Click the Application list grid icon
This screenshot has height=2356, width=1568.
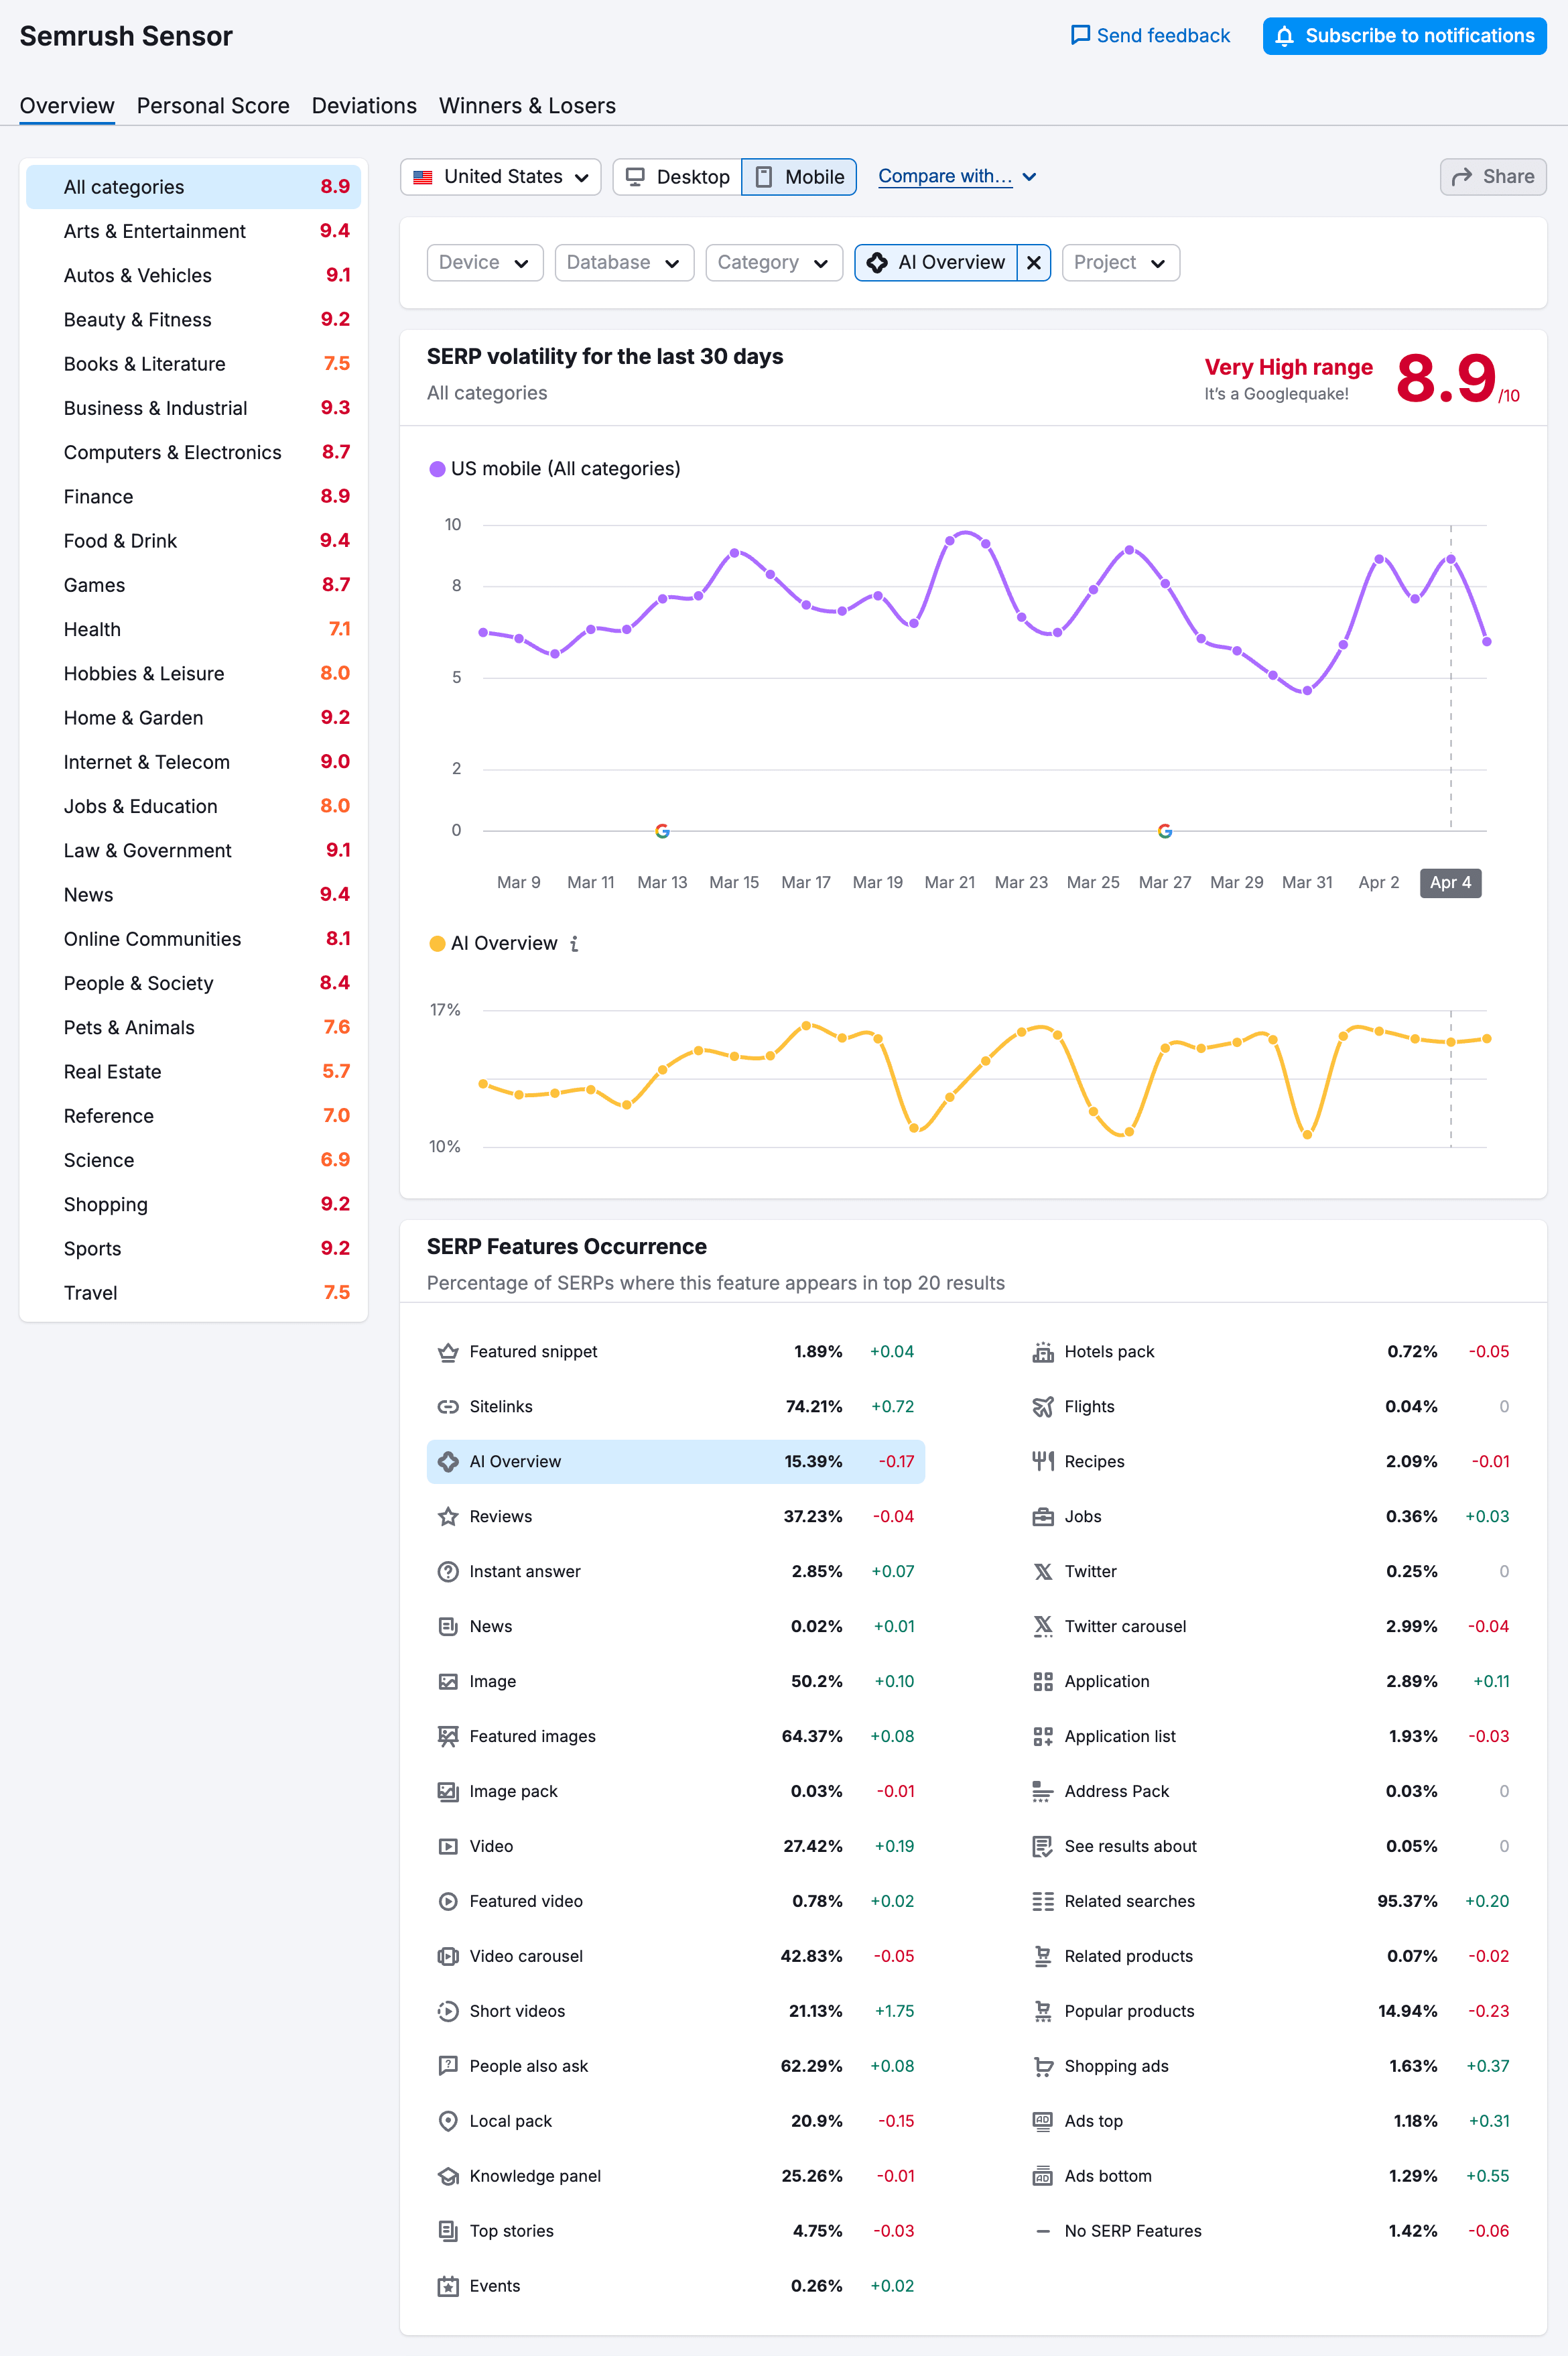pyautogui.click(x=1043, y=1737)
